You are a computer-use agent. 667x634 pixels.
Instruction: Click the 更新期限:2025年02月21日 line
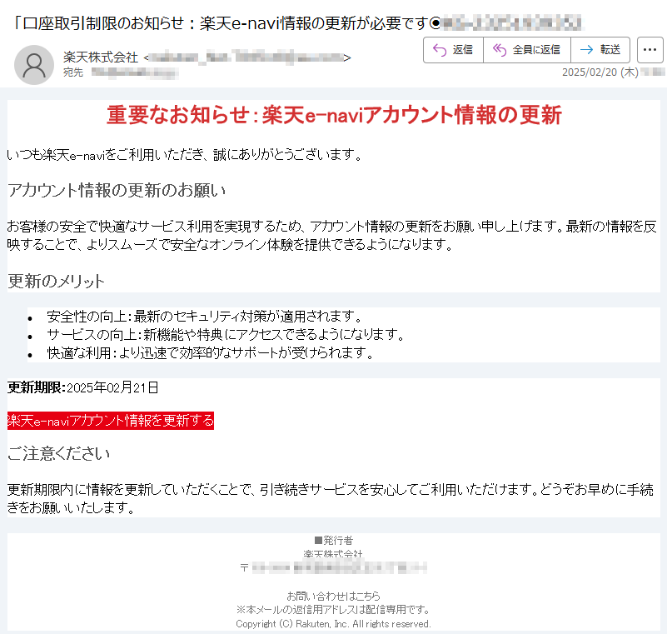(83, 387)
